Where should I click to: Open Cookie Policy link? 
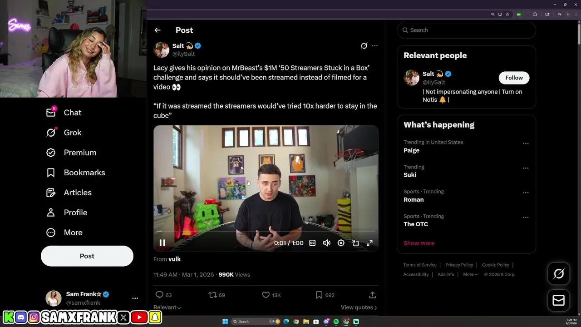click(x=495, y=265)
